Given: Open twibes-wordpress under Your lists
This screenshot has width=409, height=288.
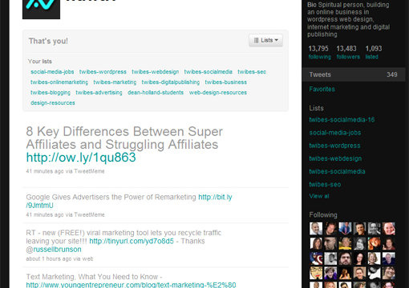Looking at the screenshot, I should [x=103, y=72].
